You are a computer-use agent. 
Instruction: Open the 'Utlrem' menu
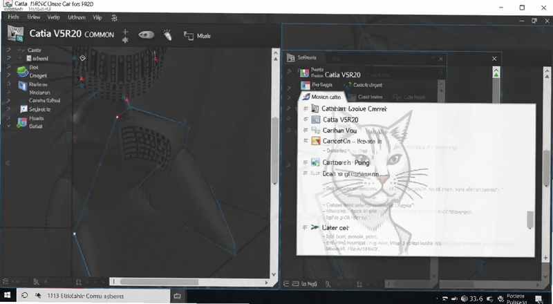pyautogui.click(x=77, y=17)
